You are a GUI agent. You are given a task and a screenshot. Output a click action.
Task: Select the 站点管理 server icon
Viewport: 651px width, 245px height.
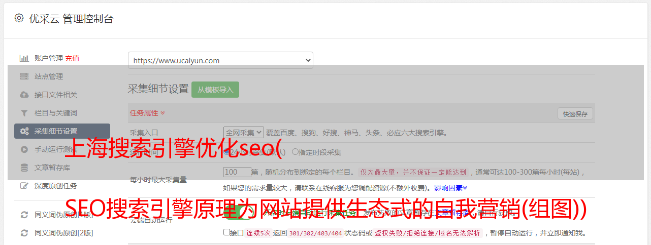pyautogui.click(x=24, y=76)
